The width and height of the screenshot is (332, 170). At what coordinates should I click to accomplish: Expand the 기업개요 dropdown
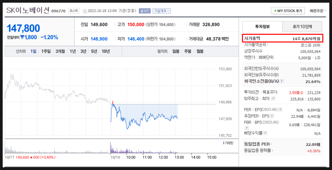tap(162, 11)
